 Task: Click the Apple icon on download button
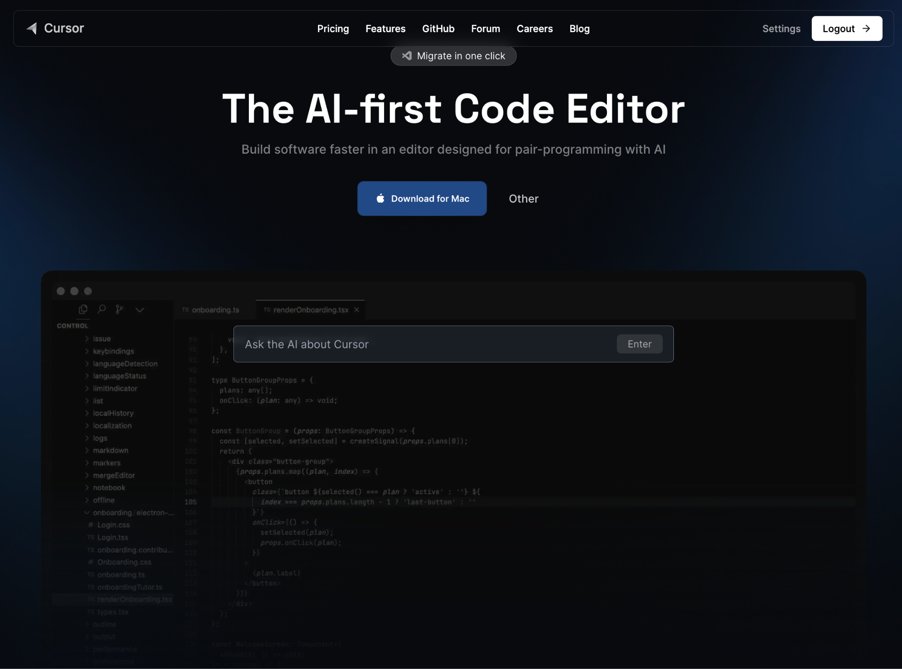[x=380, y=198]
